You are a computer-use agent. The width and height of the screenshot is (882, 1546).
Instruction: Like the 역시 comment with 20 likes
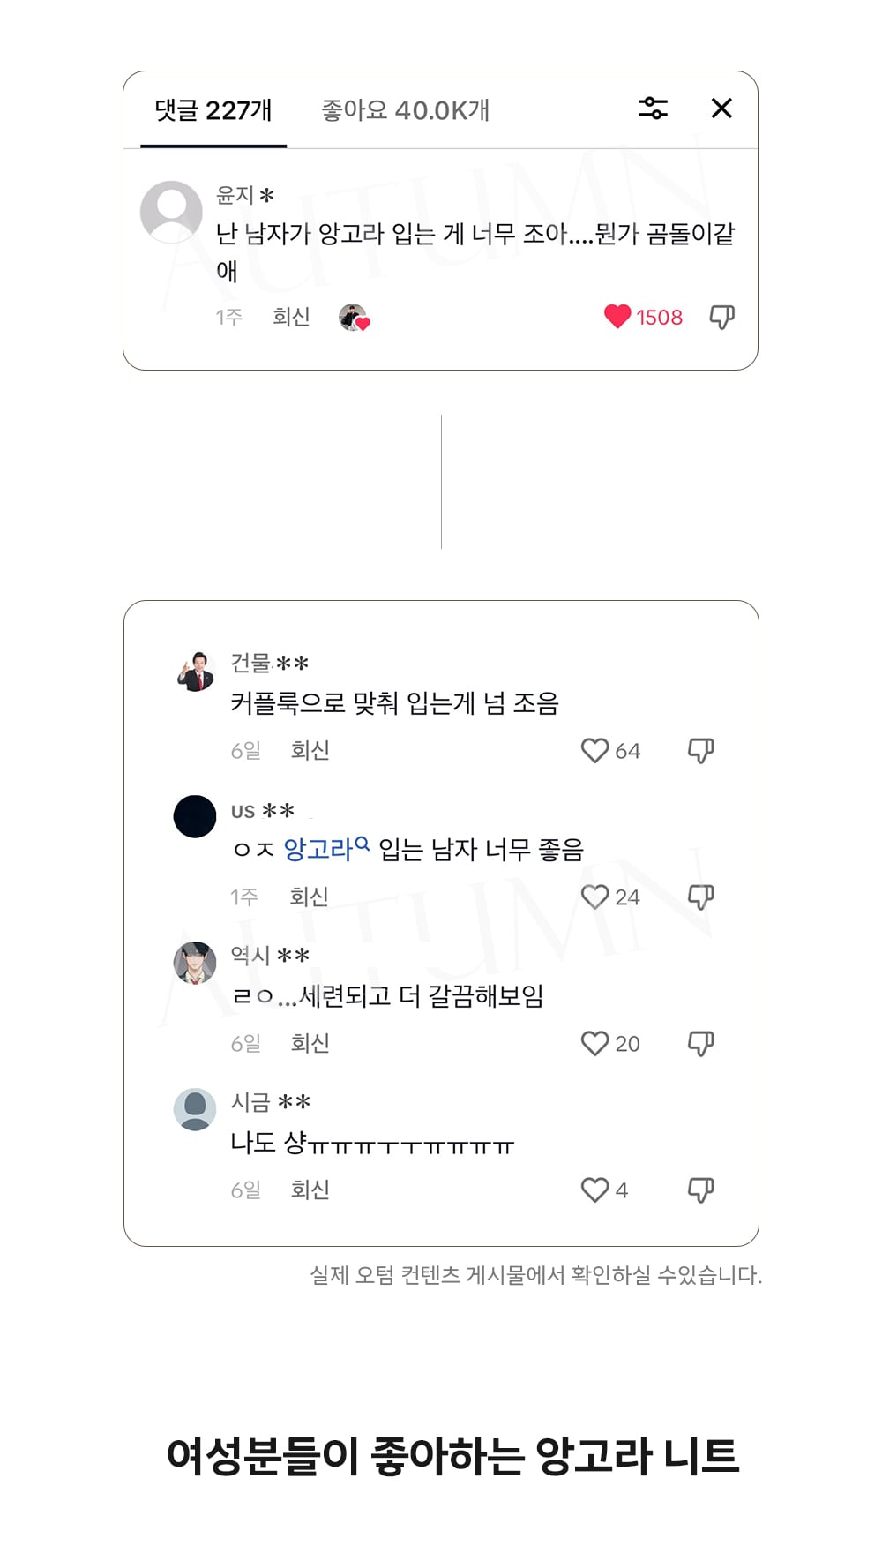595,1044
